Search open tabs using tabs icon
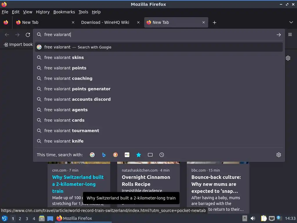This screenshot has width=297, height=223. coord(150,155)
